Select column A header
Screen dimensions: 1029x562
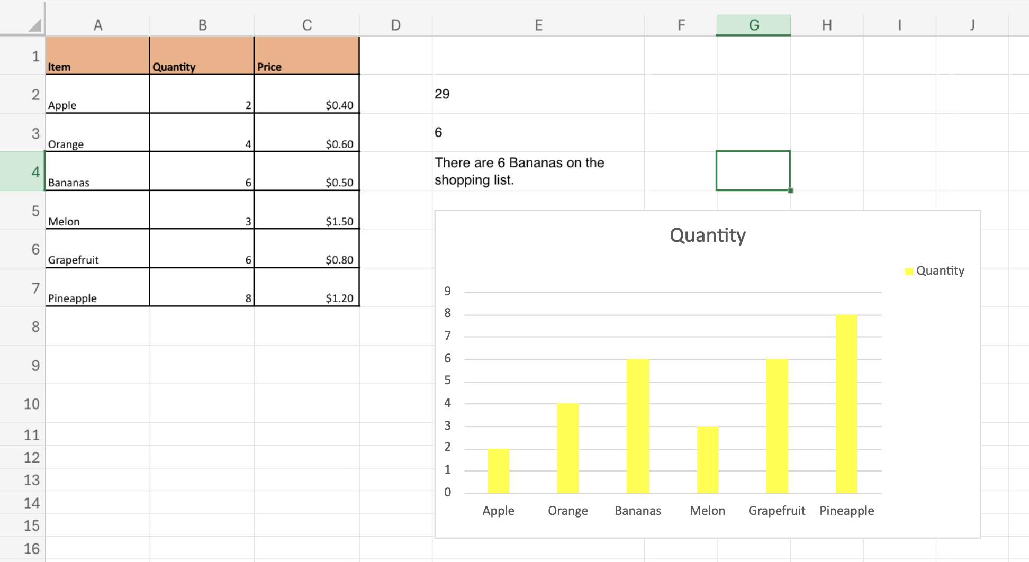pyautogui.click(x=98, y=25)
